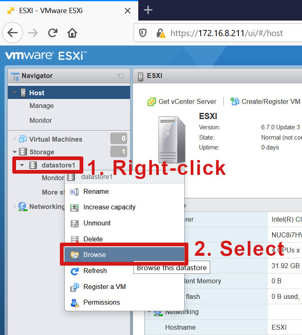302x335 pixels.
Task: Collapse the Storage tree node arrow
Action: click(14, 152)
